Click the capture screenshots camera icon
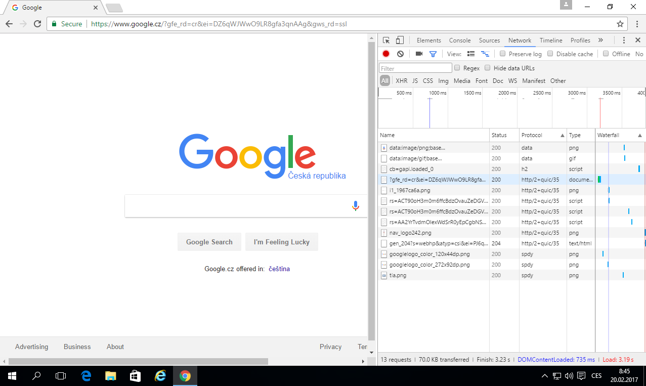646x386 pixels. coord(419,54)
